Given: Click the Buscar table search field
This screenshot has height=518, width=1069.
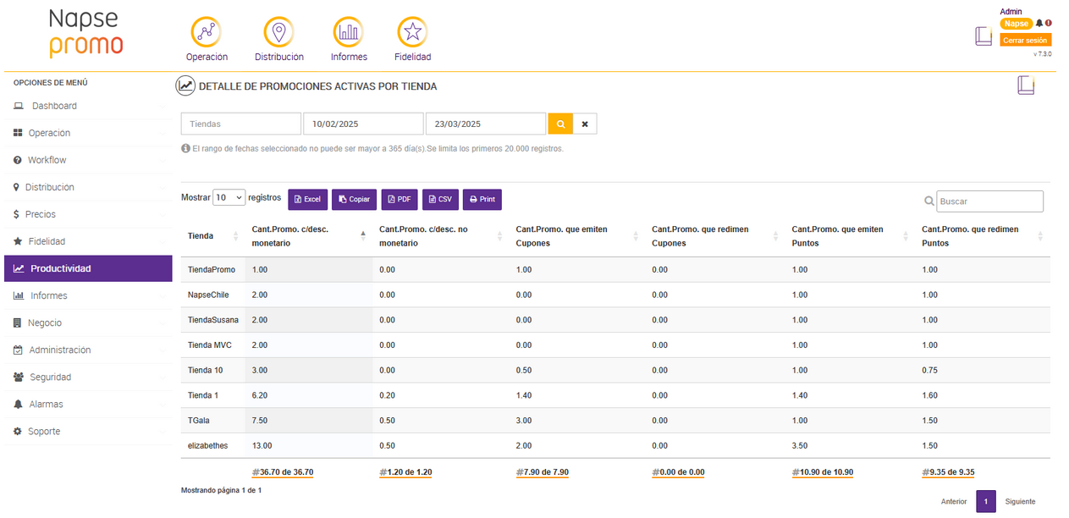Looking at the screenshot, I should click(989, 201).
